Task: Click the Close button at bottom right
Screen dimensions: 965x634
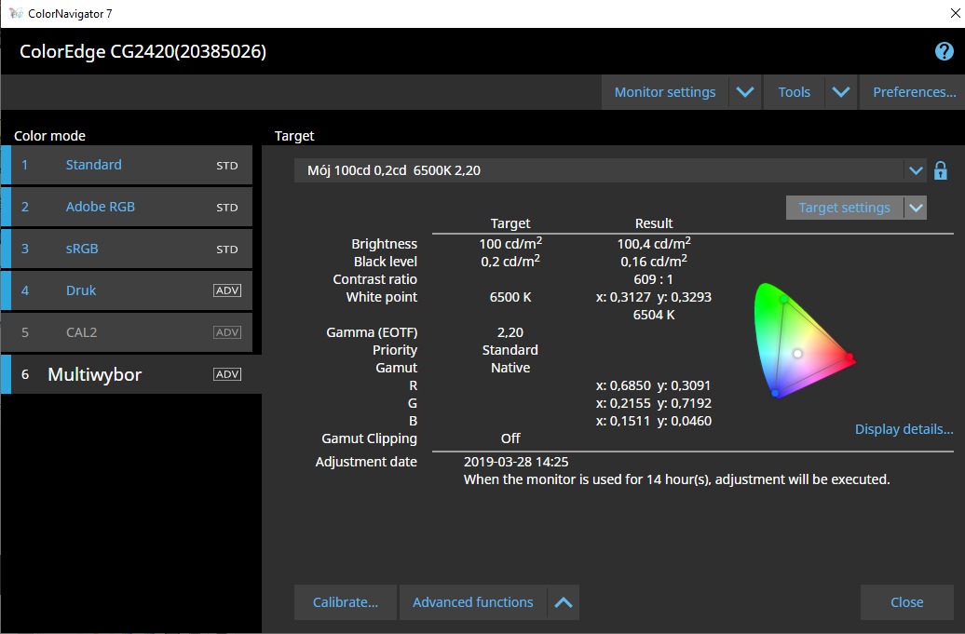Action: (906, 602)
